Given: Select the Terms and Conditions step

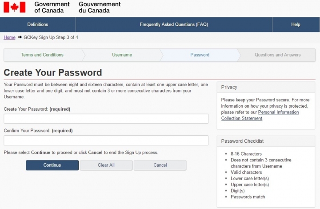Looking at the screenshot, I should pyautogui.click(x=42, y=55).
